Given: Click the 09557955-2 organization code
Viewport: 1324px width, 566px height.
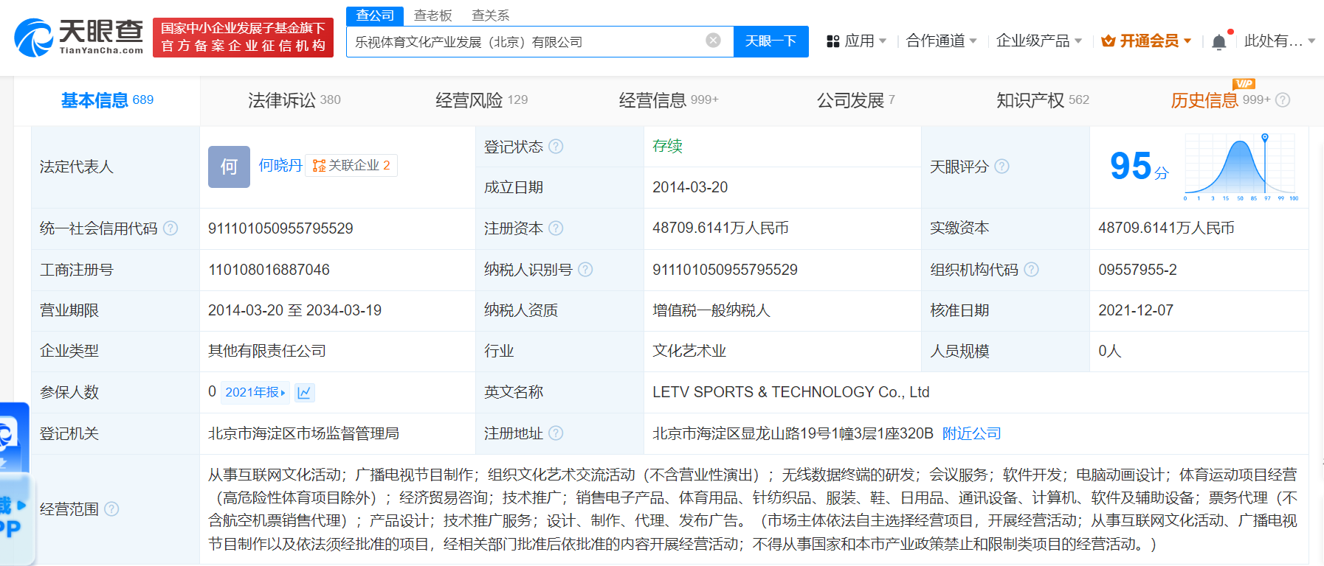Looking at the screenshot, I should click(x=1137, y=270).
